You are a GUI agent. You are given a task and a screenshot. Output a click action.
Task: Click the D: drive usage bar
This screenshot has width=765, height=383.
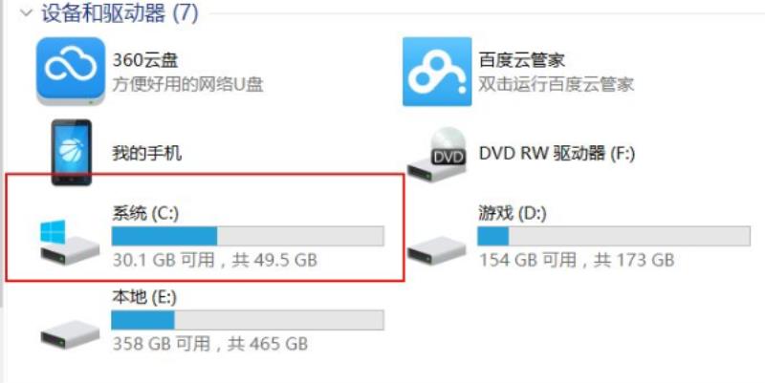coord(614,236)
